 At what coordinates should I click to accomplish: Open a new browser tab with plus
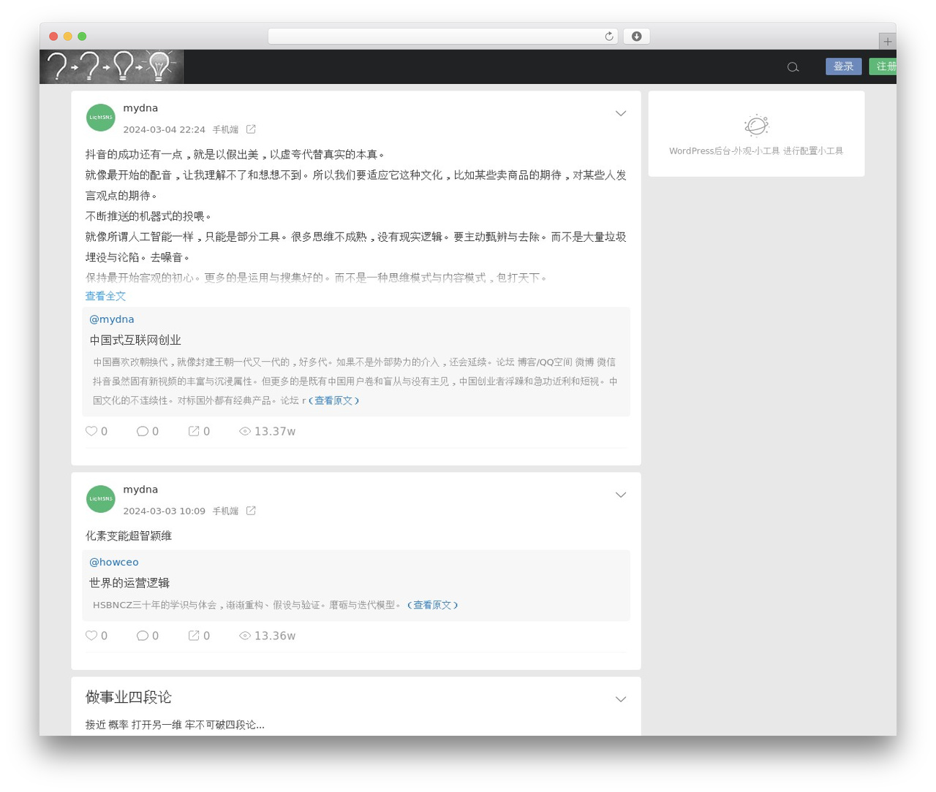pyautogui.click(x=887, y=42)
